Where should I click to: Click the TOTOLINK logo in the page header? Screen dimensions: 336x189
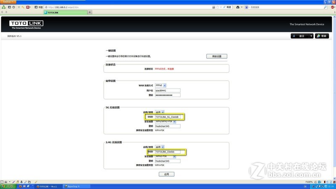[x=26, y=25]
